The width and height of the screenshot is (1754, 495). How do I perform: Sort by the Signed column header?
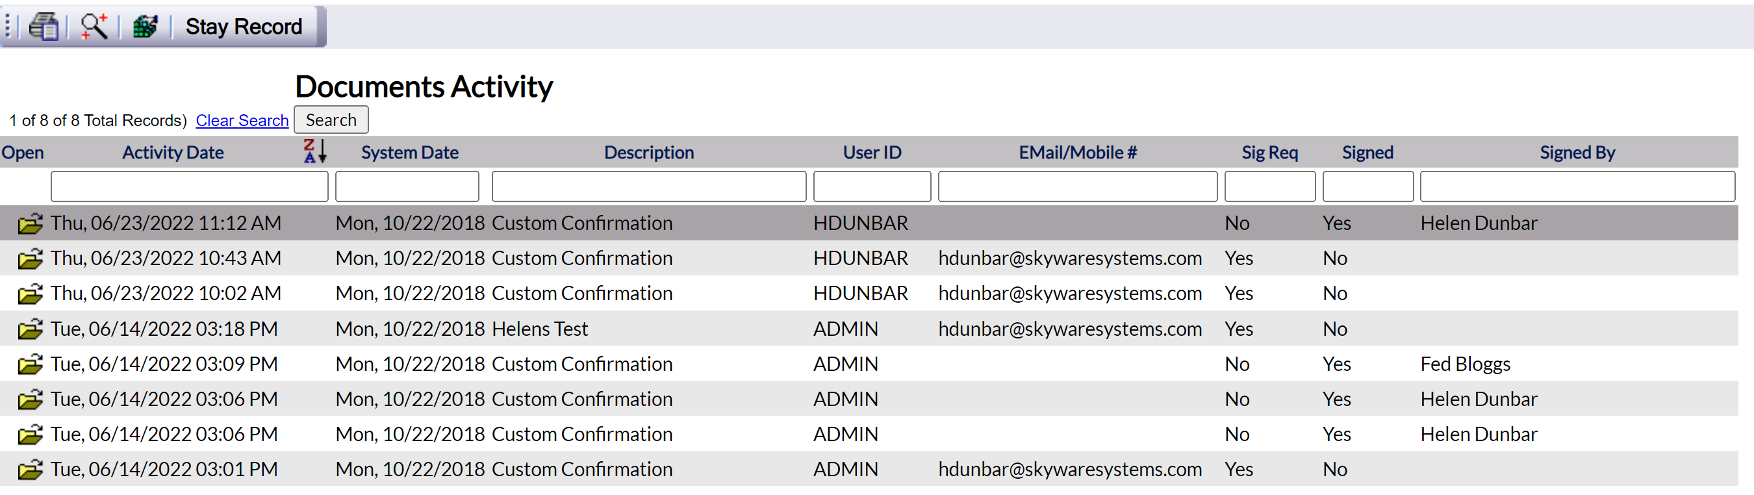pos(1368,153)
